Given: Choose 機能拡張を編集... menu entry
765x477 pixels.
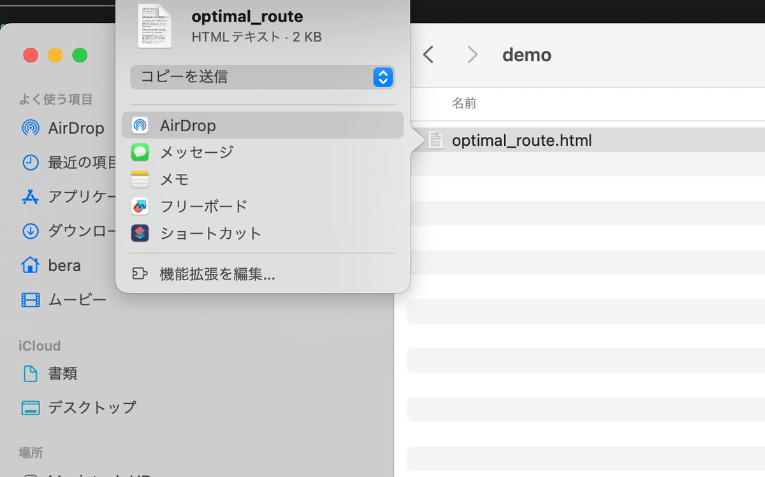Looking at the screenshot, I should click(217, 274).
